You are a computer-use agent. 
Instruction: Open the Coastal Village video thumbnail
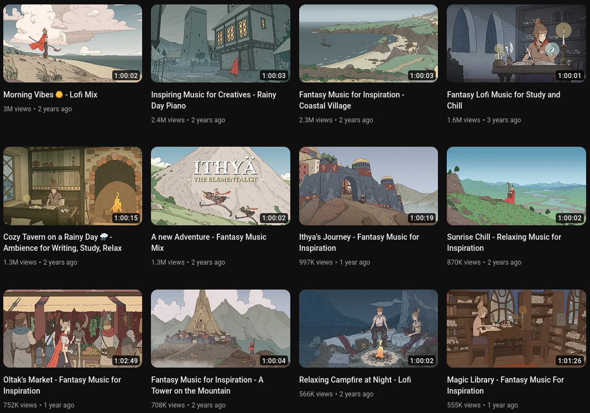368,43
